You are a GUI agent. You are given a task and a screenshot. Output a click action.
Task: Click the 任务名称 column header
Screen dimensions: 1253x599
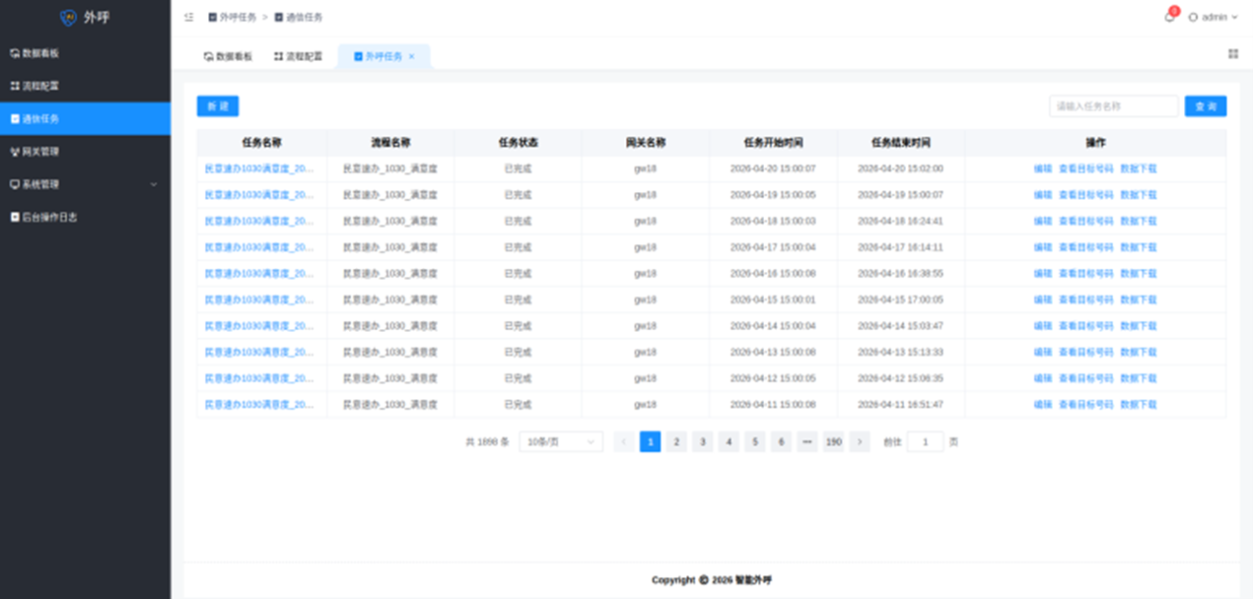(x=261, y=143)
